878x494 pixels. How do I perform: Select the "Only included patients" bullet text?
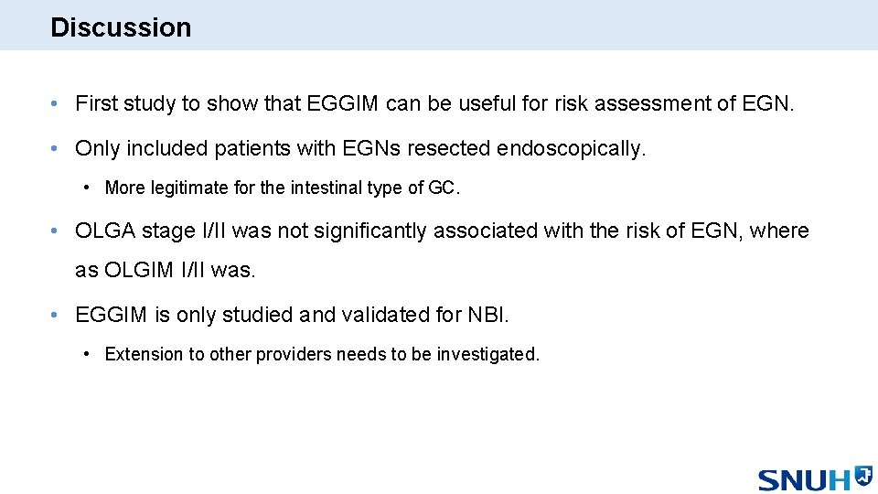360,148
